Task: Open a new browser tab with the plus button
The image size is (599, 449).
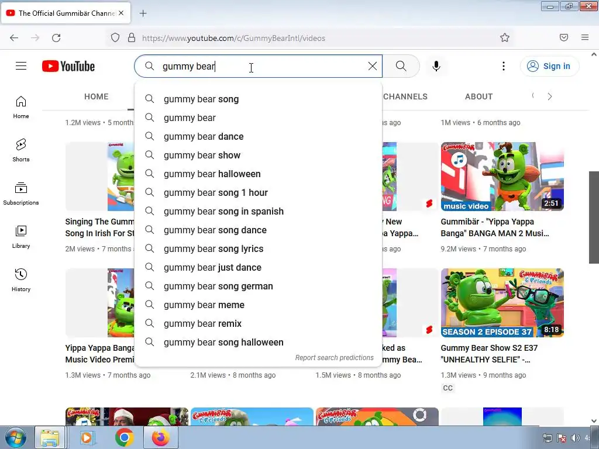Action: [143, 13]
